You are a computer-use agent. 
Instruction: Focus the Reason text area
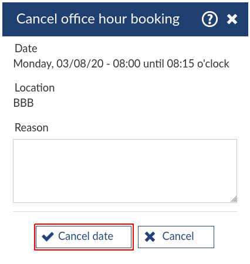point(125,171)
